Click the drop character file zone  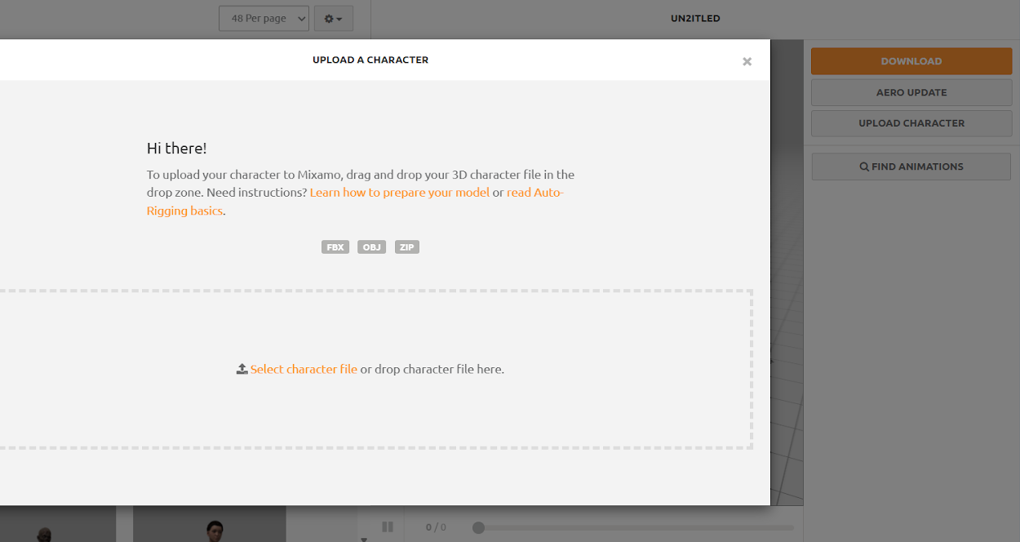tap(375, 369)
